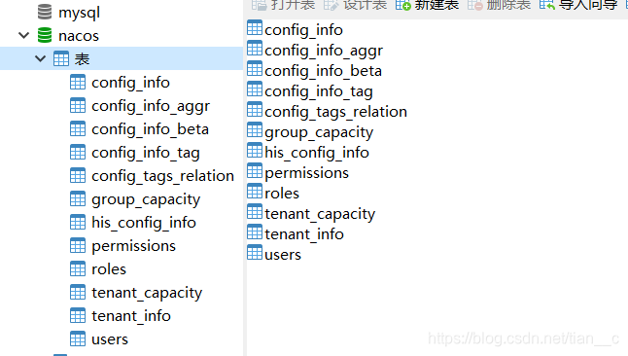The width and height of the screenshot is (628, 356).
Task: Click the his_config_info table icon in tree
Action: pos(78,222)
